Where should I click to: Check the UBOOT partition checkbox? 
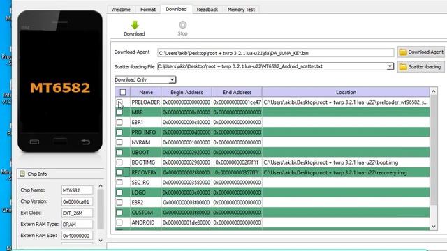click(x=119, y=152)
